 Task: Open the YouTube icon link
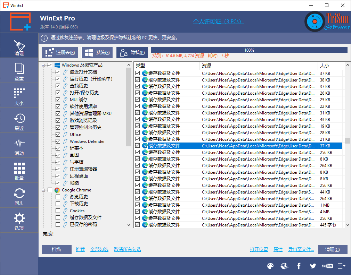(327, 266)
